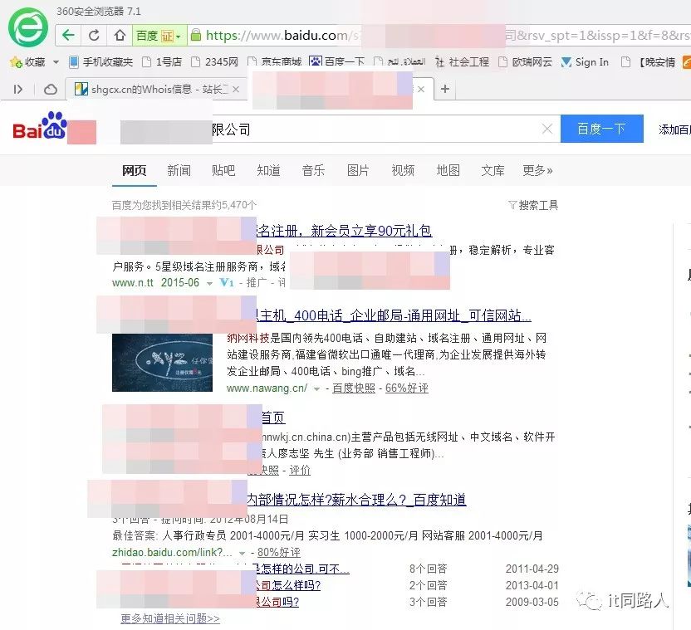691x630 pixels.
Task: Switch to the 图片 search tab
Action: click(x=358, y=170)
